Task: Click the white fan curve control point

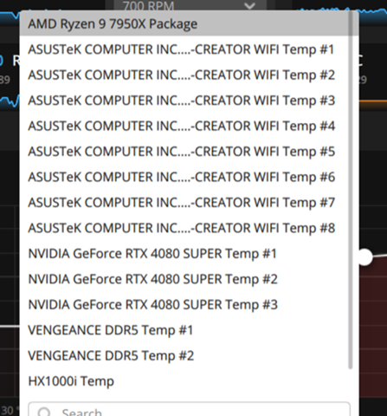Action: click(x=365, y=257)
